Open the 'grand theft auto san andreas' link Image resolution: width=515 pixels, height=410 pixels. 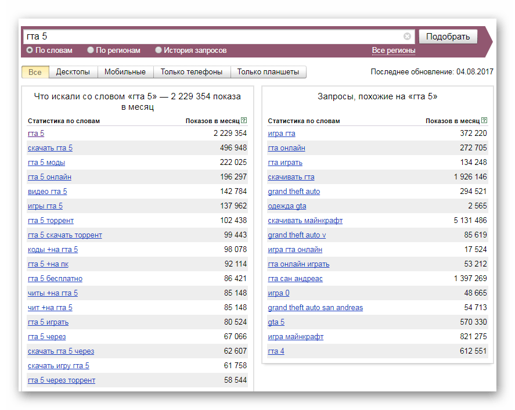[x=315, y=308]
